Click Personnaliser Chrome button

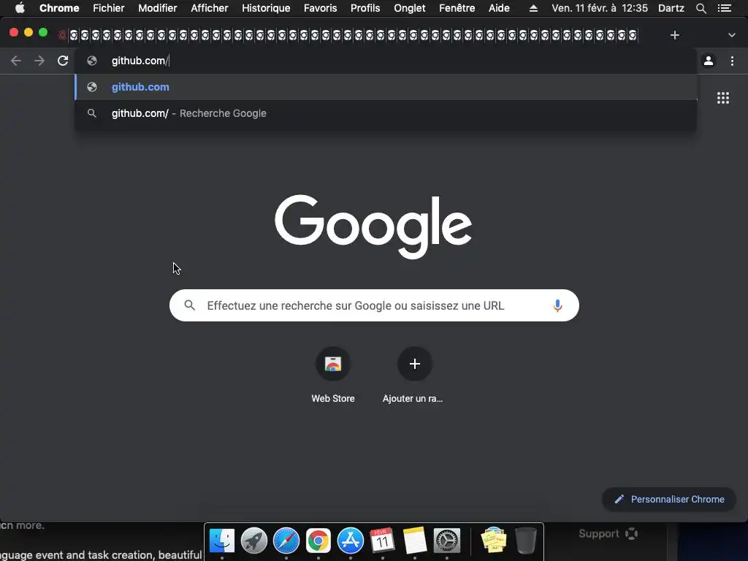click(x=669, y=499)
